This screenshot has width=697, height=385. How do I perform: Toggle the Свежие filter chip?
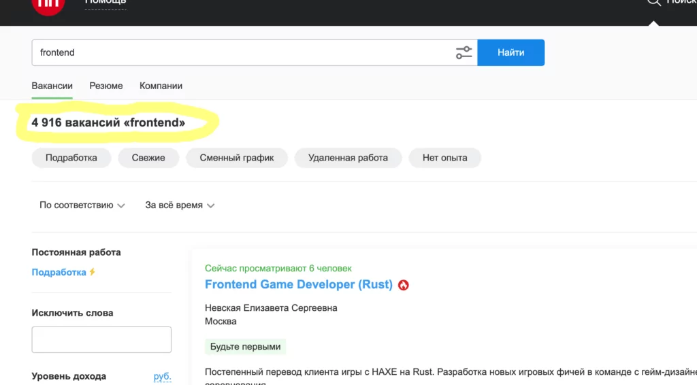point(148,158)
